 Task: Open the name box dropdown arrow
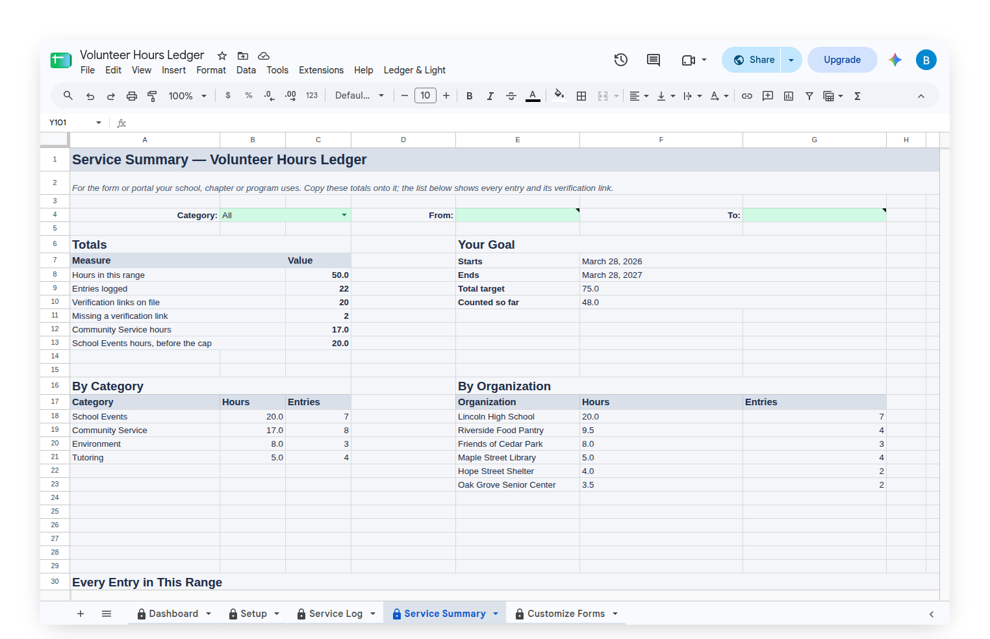coord(99,123)
